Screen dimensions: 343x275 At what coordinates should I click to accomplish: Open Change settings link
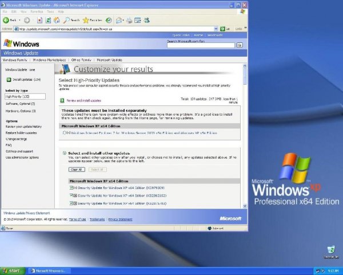(16, 139)
